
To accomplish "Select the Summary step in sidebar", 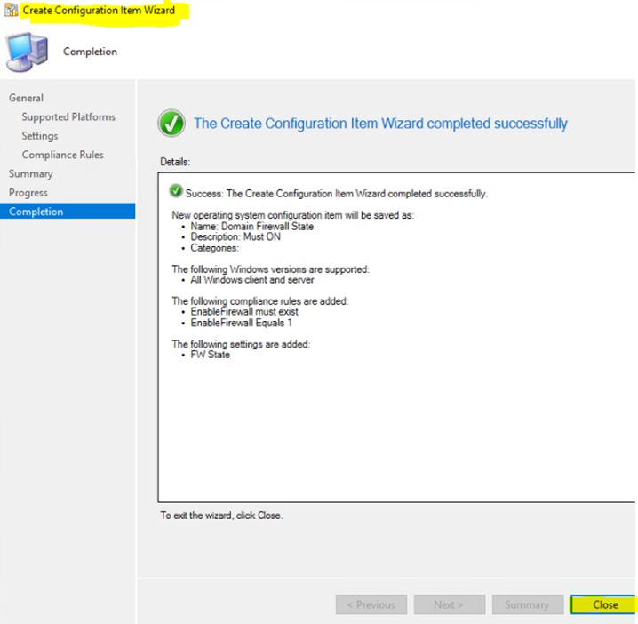I will pyautogui.click(x=31, y=174).
